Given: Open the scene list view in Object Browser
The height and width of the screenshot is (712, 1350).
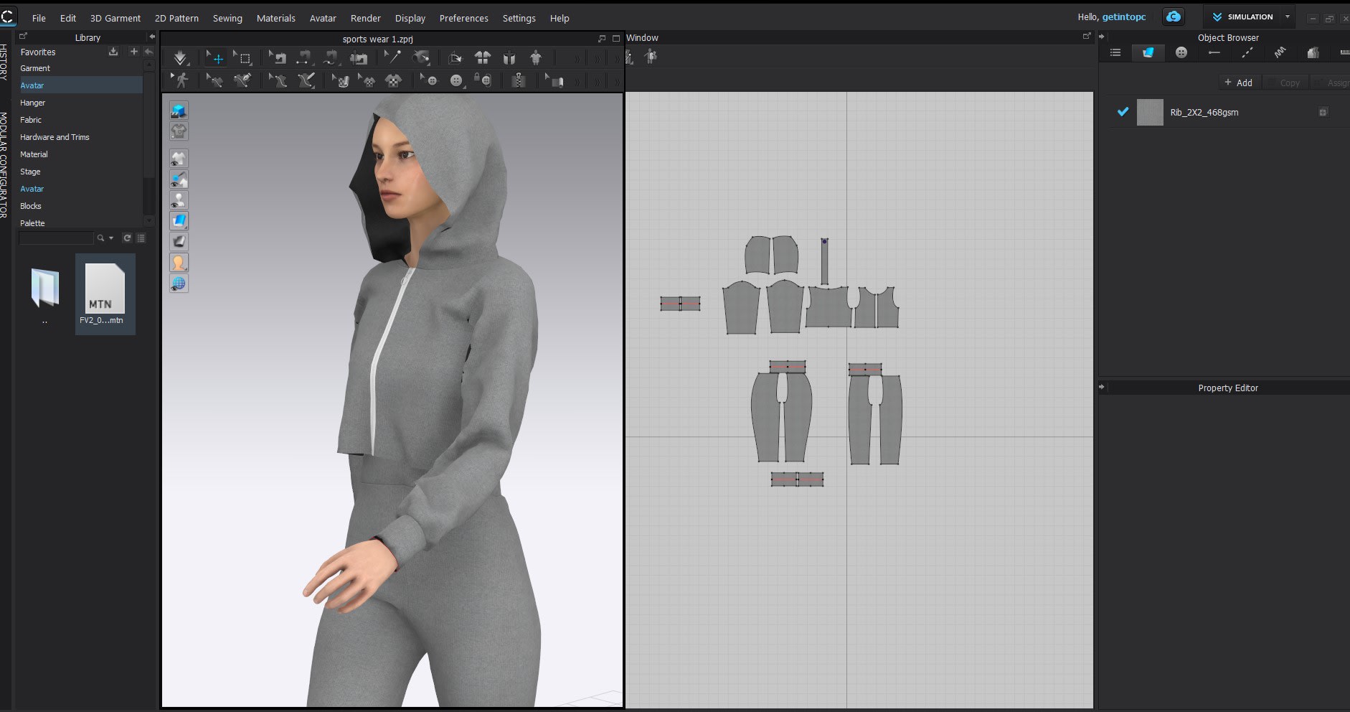Looking at the screenshot, I should coord(1114,52).
